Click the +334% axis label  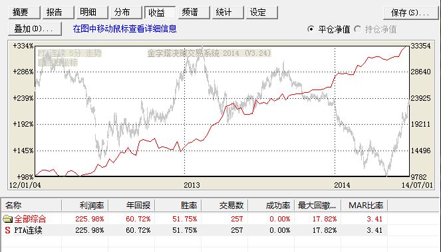click(23, 46)
